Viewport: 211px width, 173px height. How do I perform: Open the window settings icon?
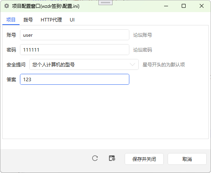[x=112, y=158]
